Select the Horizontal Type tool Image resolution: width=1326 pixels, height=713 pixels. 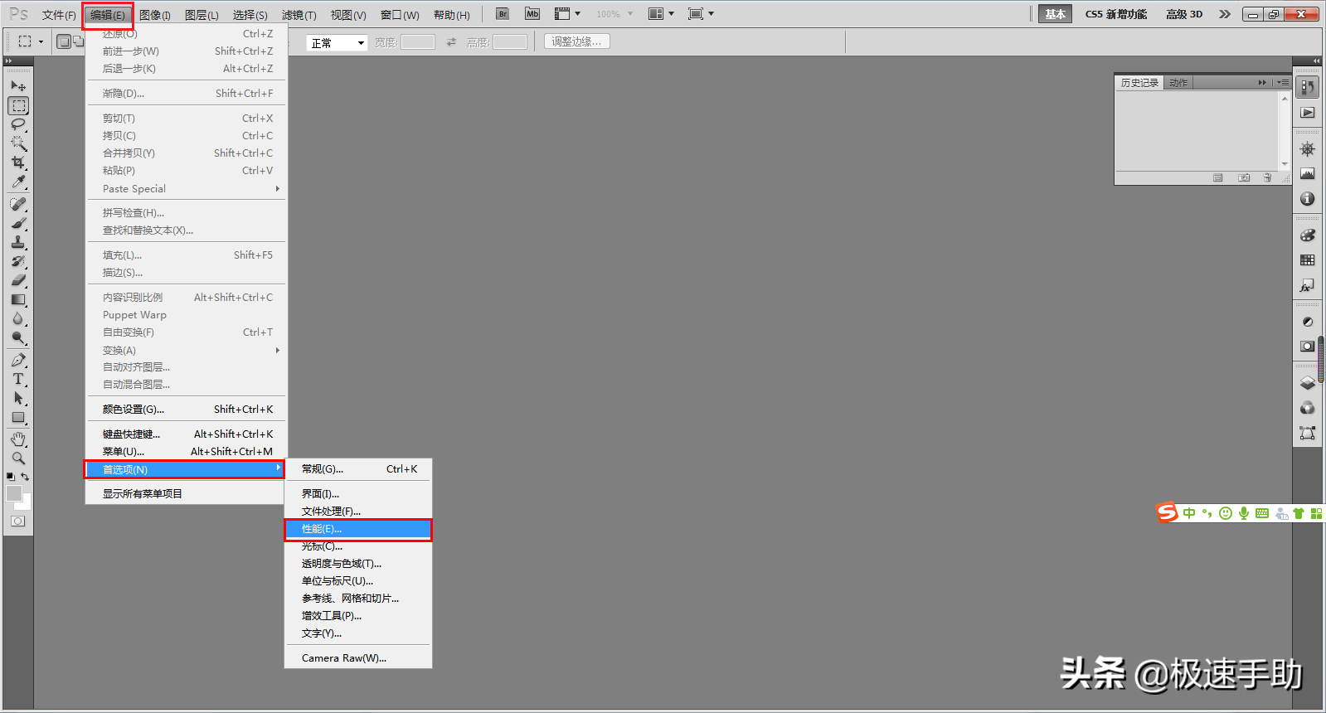coord(18,379)
